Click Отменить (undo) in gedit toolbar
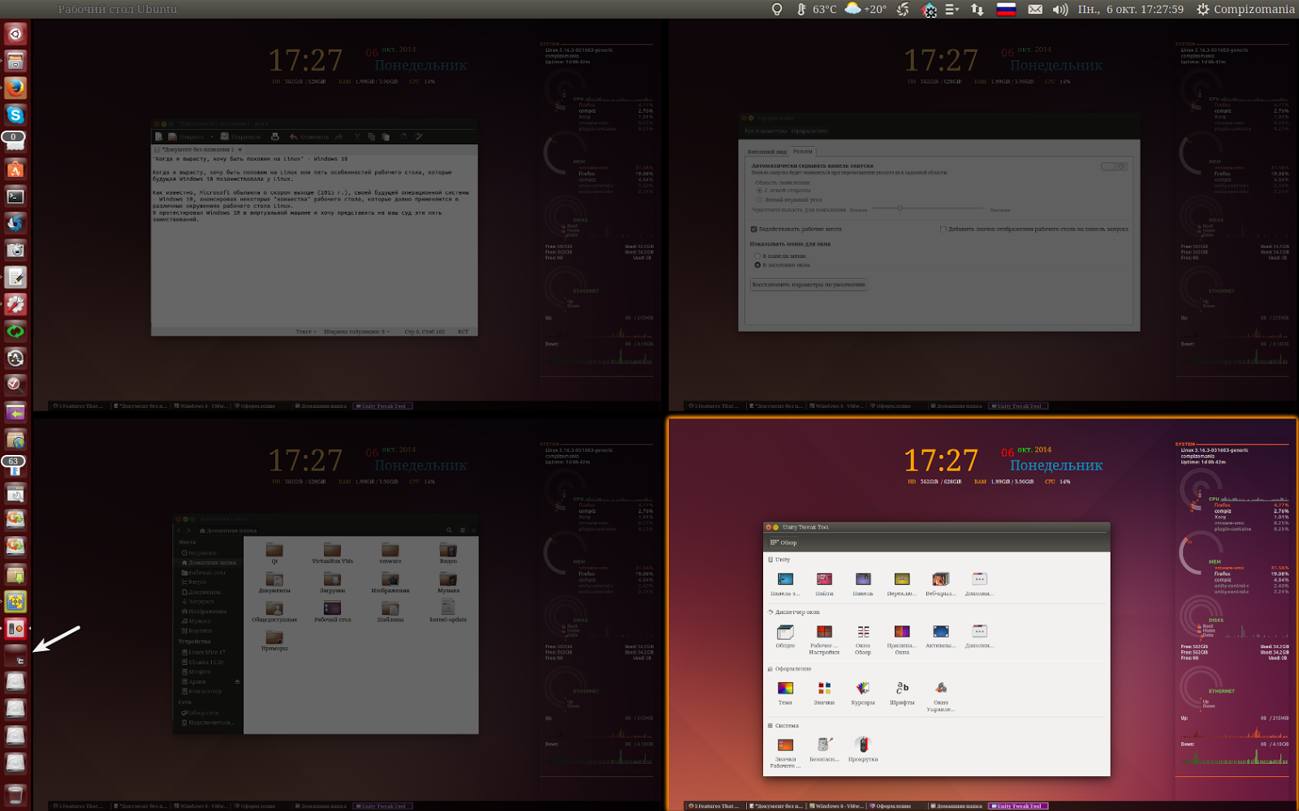The width and height of the screenshot is (1299, 811). coord(309,137)
